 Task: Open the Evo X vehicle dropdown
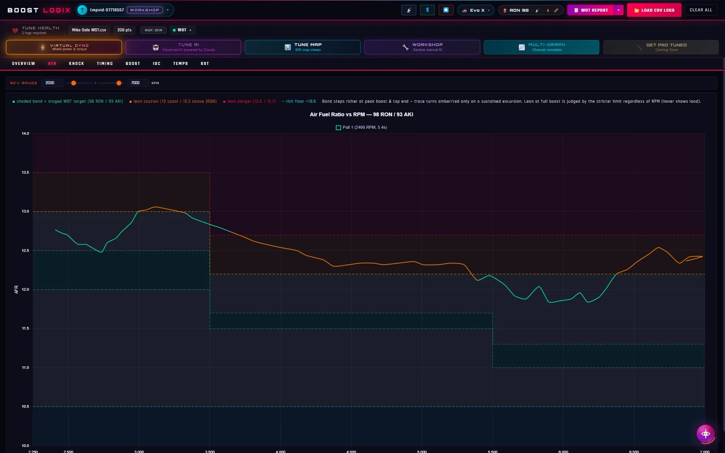coord(476,10)
